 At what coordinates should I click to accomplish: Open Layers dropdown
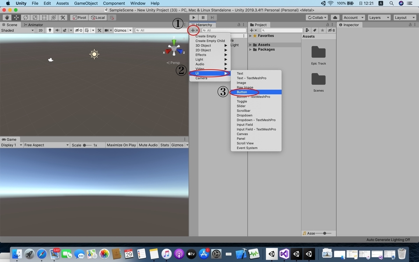(379, 17)
